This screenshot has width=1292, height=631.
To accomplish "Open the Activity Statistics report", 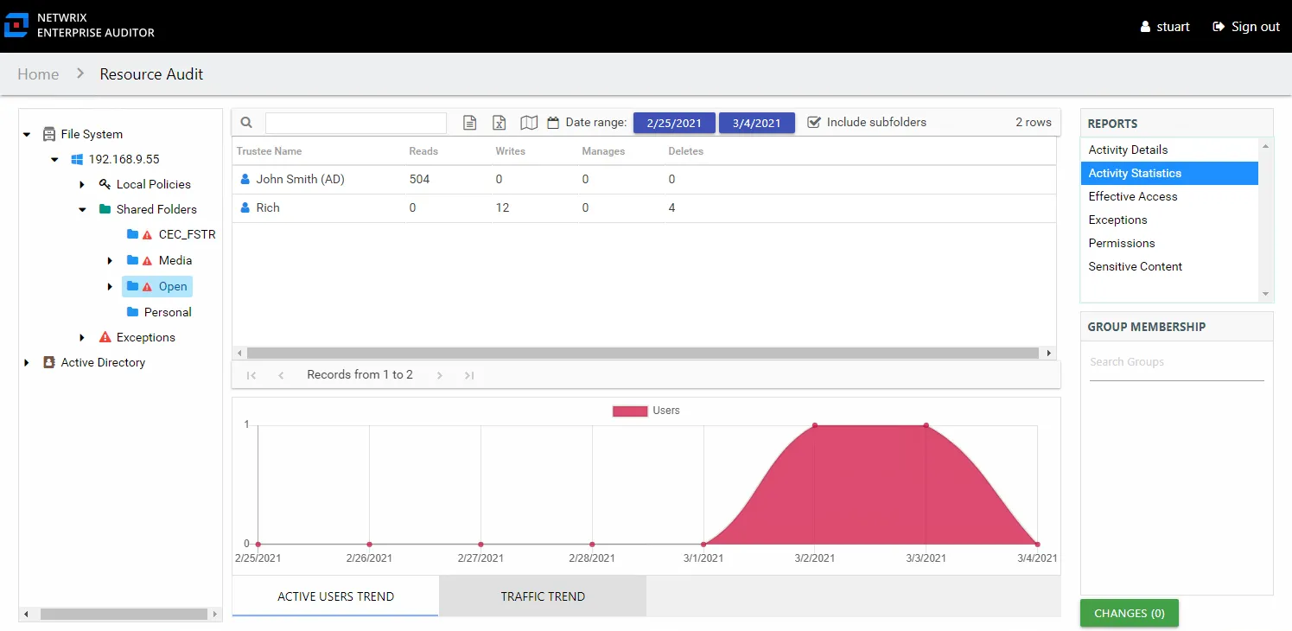I will point(1169,173).
